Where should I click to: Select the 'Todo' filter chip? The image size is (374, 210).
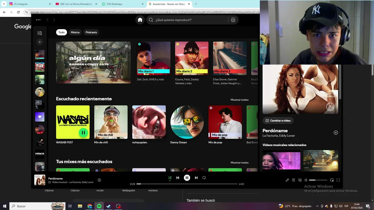point(61,32)
